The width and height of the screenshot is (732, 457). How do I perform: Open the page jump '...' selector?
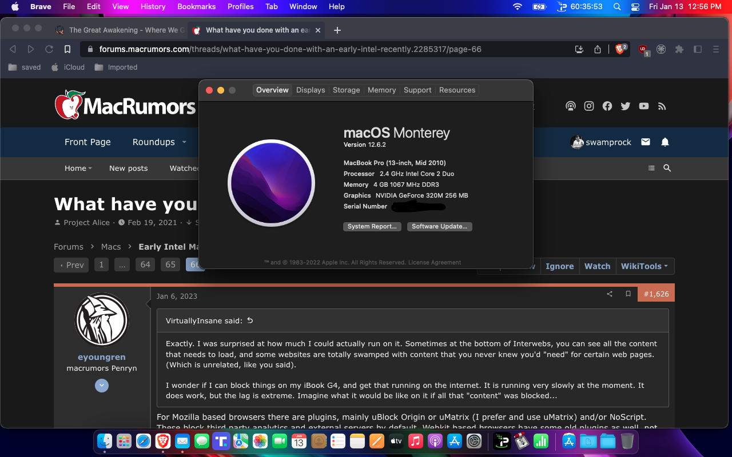[x=121, y=265]
